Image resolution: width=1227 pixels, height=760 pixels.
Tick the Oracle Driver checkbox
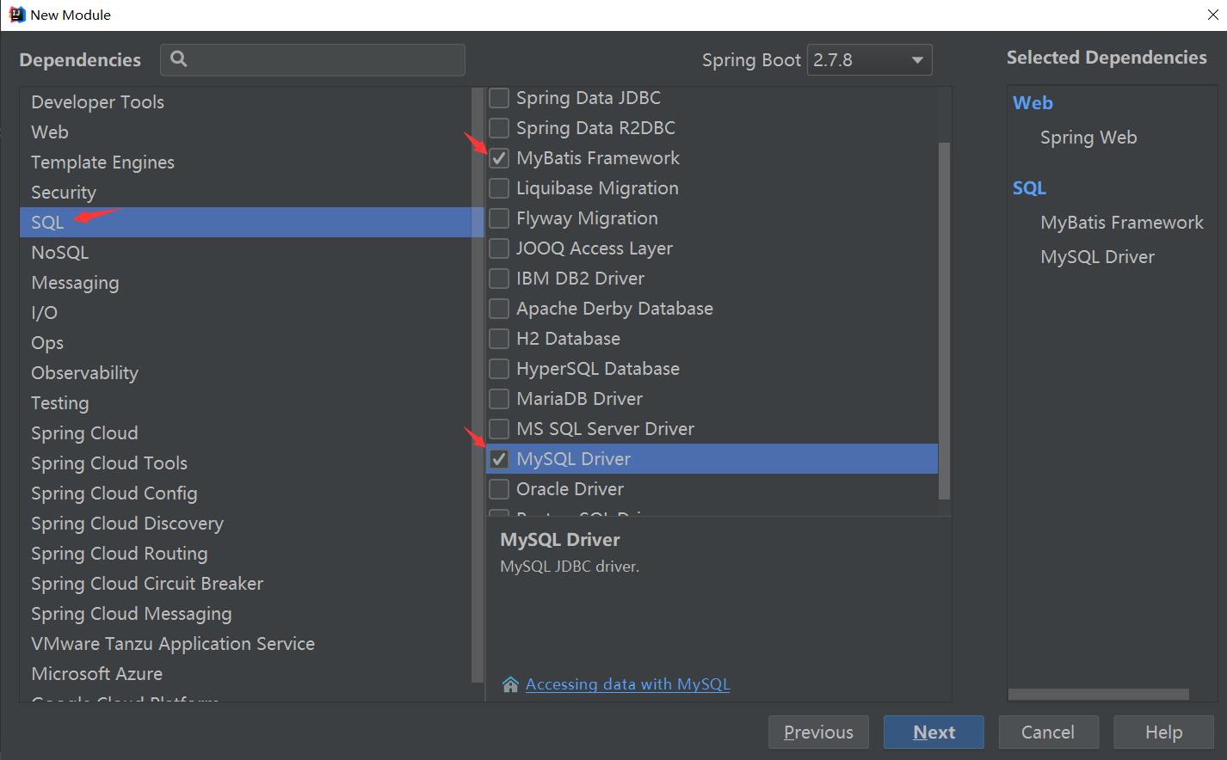click(499, 489)
